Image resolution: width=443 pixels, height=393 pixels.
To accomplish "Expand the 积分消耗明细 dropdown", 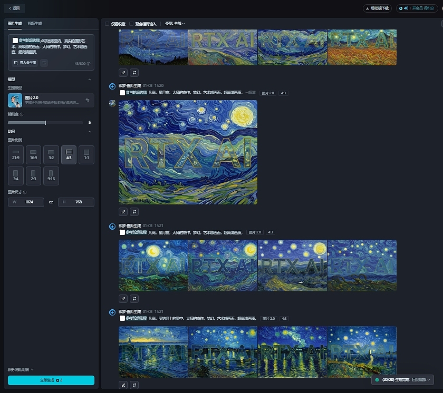I will pos(21,370).
